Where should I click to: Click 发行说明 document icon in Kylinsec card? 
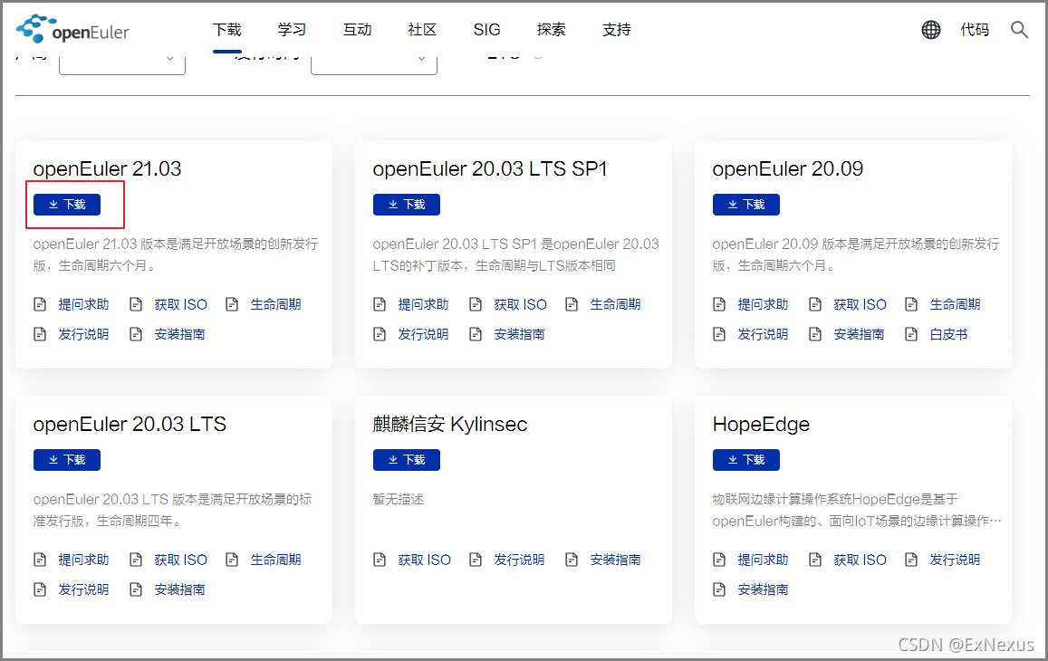coord(476,560)
